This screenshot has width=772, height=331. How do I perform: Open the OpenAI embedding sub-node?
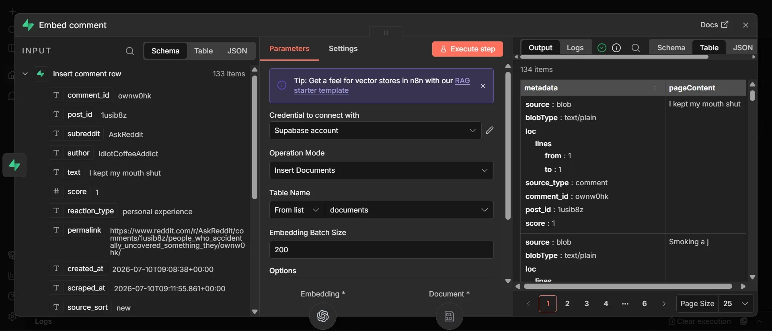pos(322,316)
